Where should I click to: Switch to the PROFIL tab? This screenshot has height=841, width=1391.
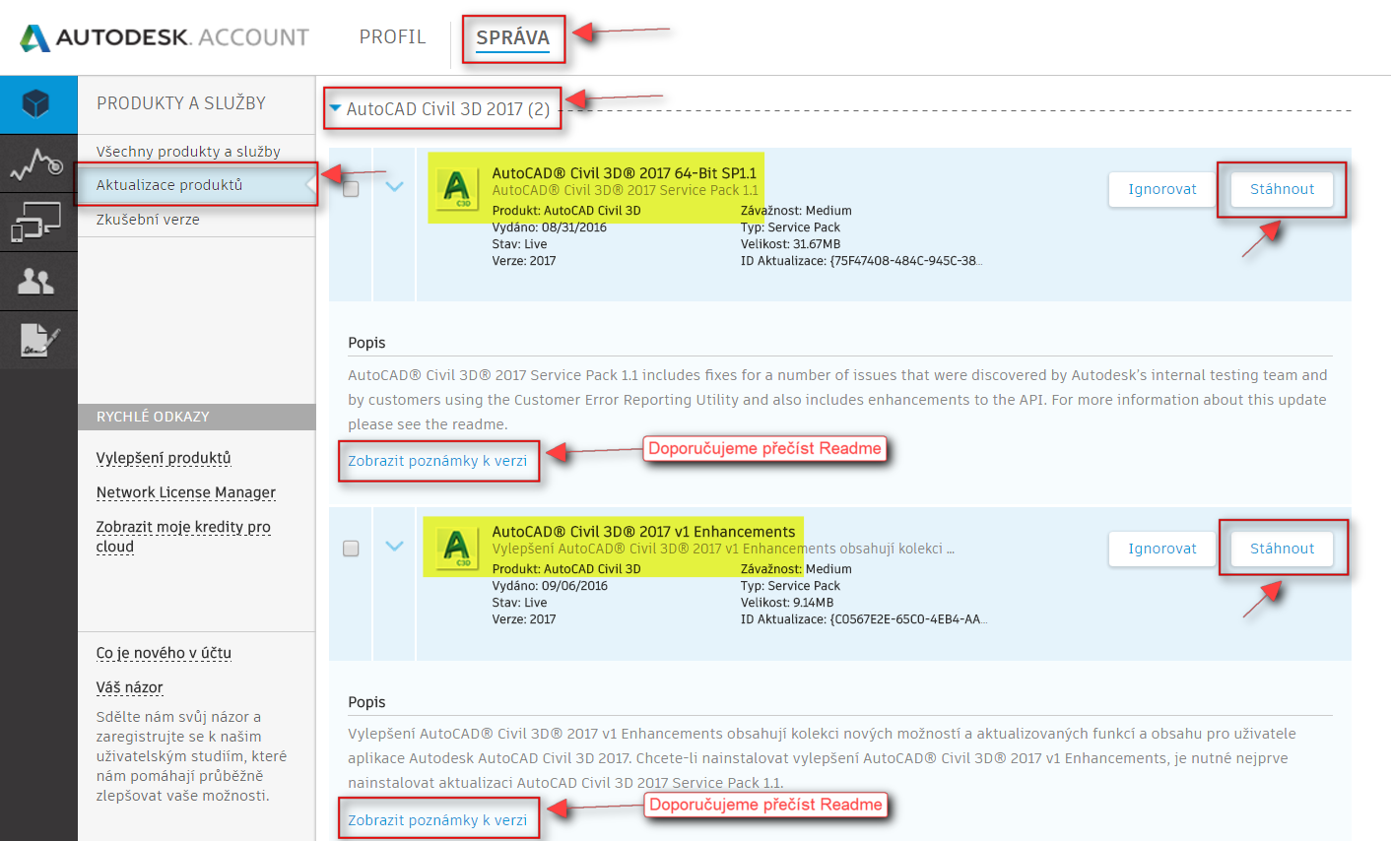pyautogui.click(x=392, y=37)
